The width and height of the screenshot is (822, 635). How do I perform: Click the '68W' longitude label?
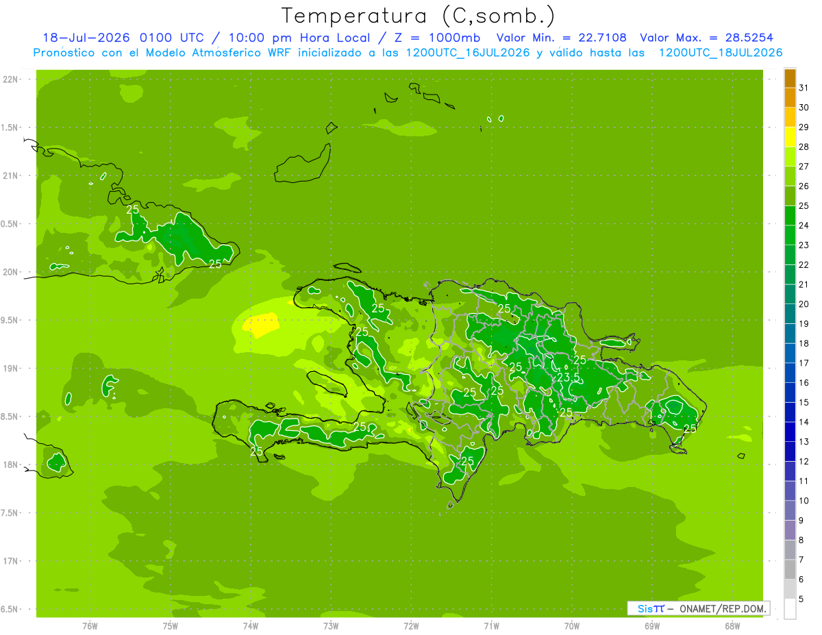pyautogui.click(x=732, y=626)
